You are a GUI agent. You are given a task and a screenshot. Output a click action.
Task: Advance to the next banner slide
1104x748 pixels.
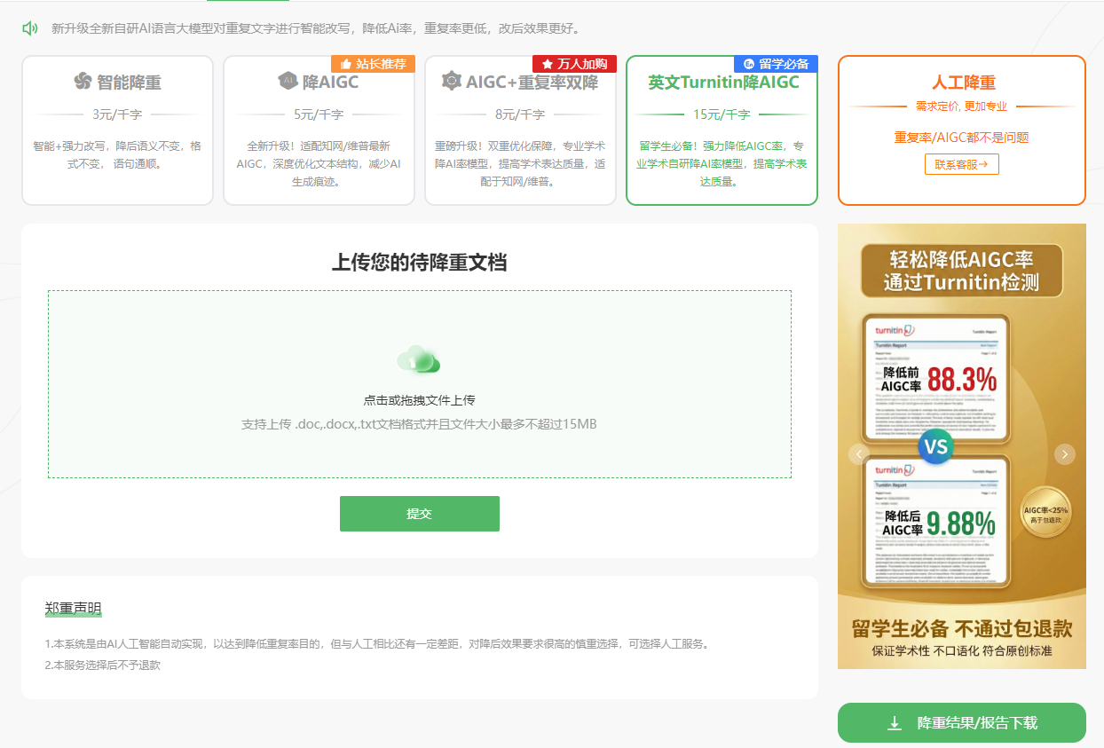click(x=1065, y=454)
